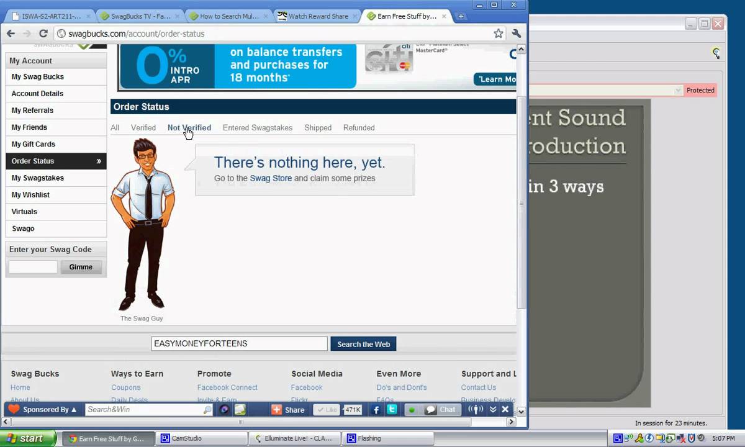Screen dimensions: 745x447
Task: Click the Facebook icon in bottom toolbar
Action: pyautogui.click(x=376, y=410)
